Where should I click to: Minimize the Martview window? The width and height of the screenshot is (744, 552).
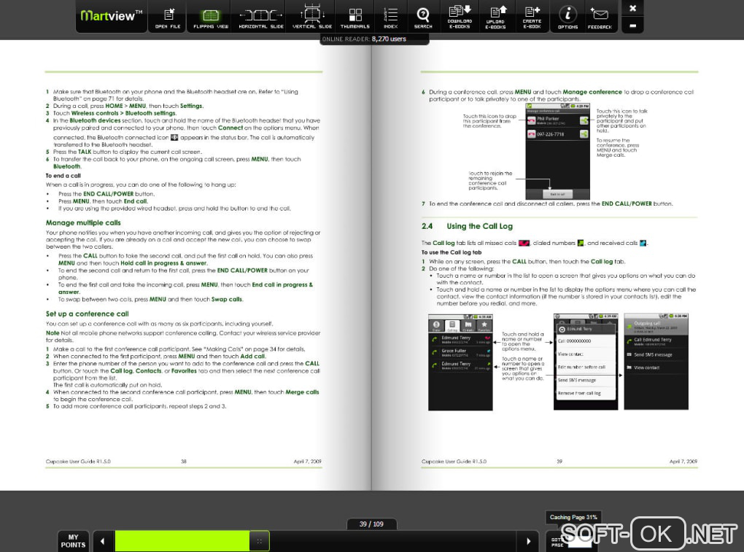(632, 26)
